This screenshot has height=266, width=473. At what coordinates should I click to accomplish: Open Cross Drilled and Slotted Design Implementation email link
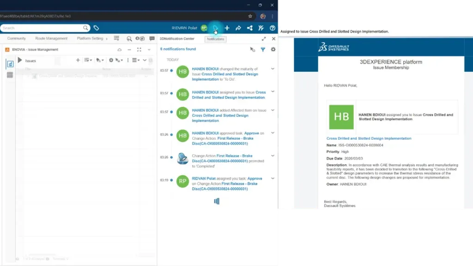point(369,138)
